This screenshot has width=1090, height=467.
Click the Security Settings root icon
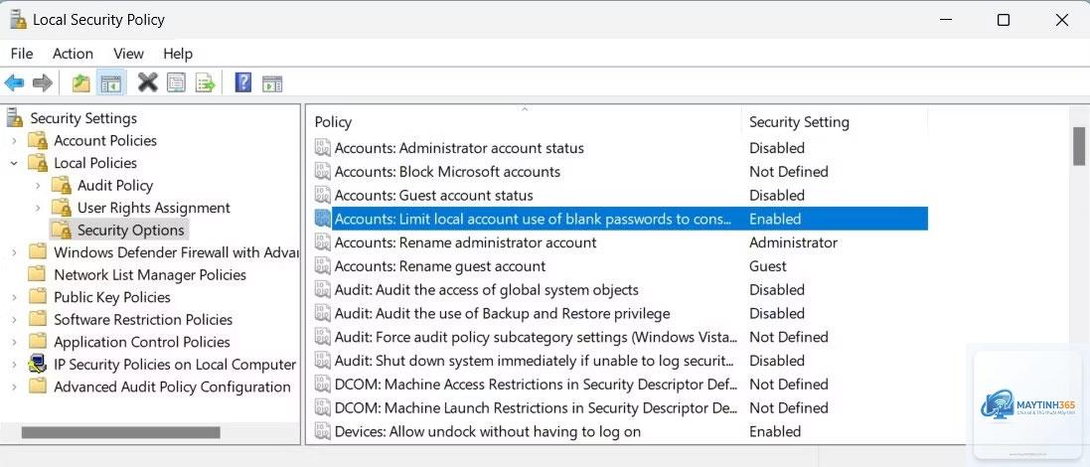[x=15, y=118]
